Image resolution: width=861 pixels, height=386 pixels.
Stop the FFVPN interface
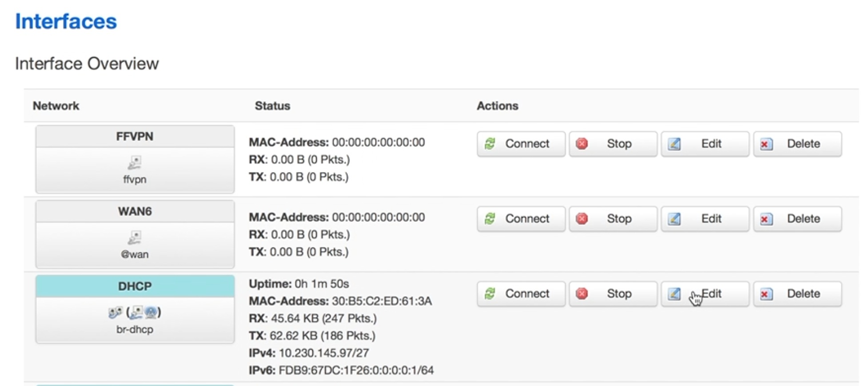[613, 144]
